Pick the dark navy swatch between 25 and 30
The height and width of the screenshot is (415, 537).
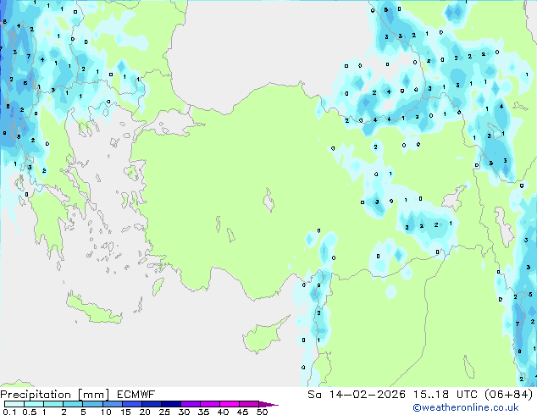(x=173, y=405)
